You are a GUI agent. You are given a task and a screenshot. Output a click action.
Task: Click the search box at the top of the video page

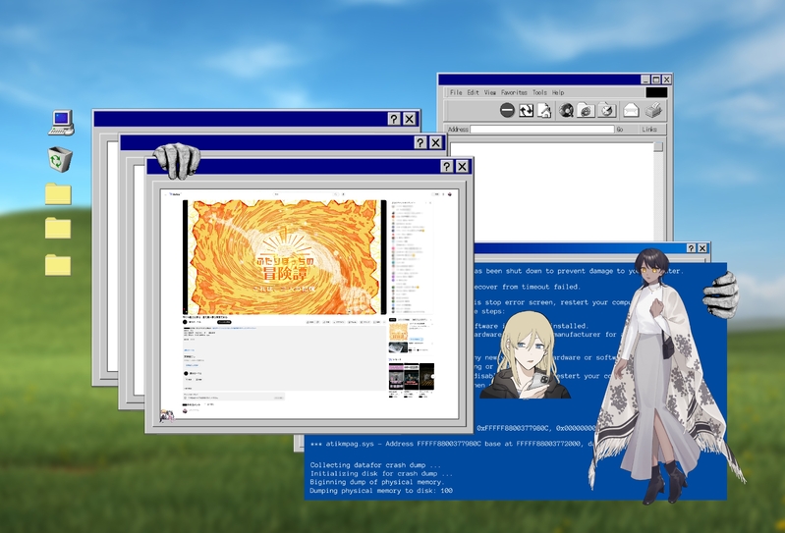[x=307, y=194]
